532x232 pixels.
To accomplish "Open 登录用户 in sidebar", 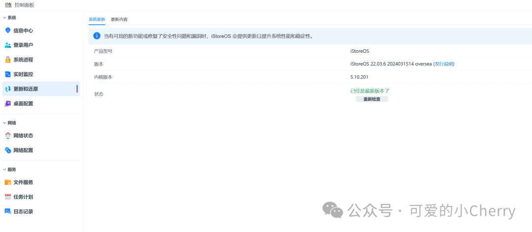I will click(41, 45).
